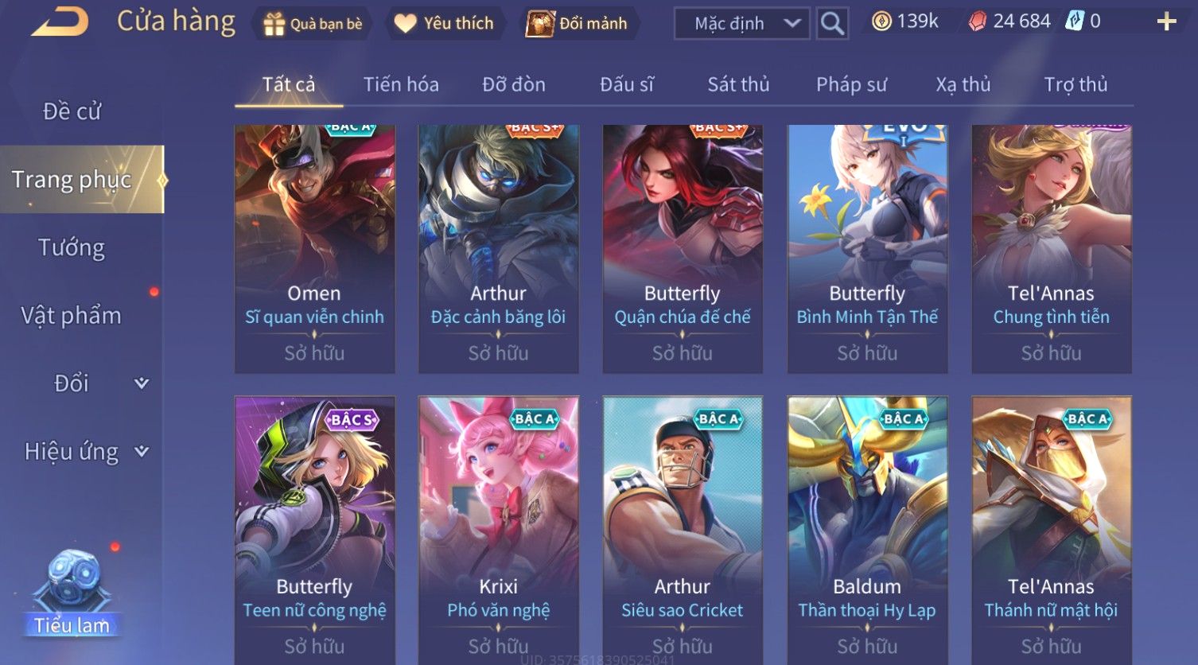Open the Mặc định sort dropdown
The image size is (1198, 665).
[741, 24]
